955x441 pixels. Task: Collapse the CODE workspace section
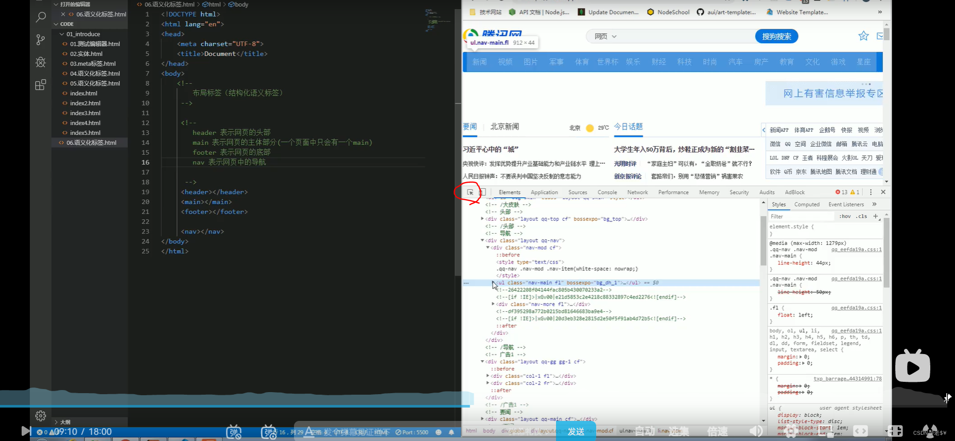[56, 24]
